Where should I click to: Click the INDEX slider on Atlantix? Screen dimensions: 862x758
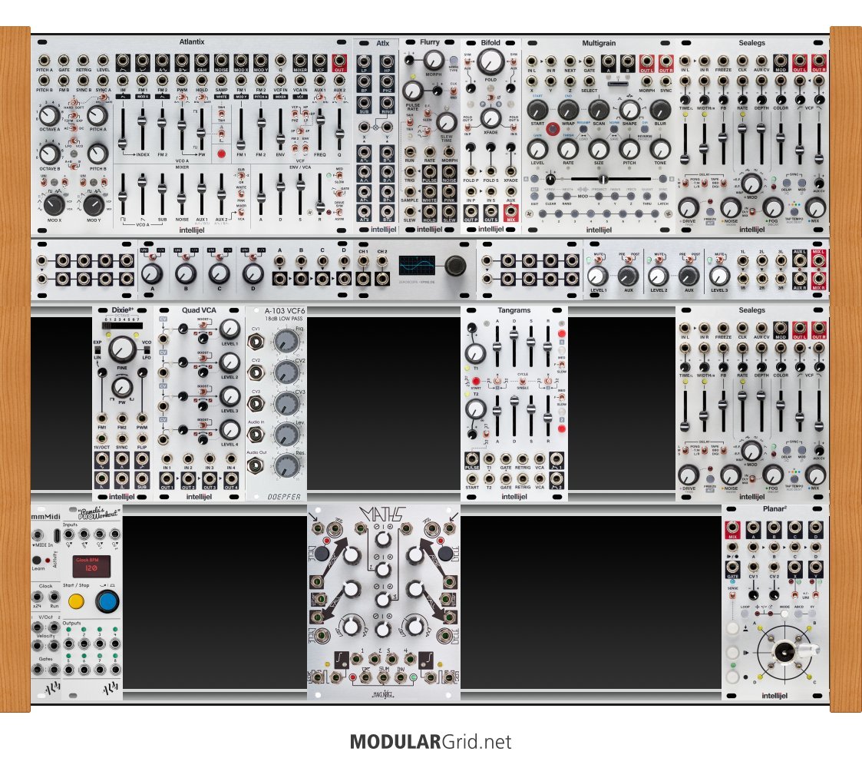122,143
